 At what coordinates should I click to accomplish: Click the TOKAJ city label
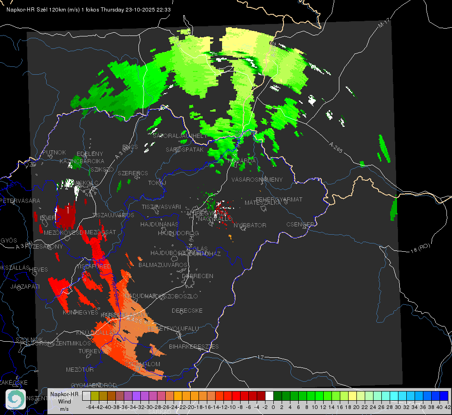click(x=157, y=183)
